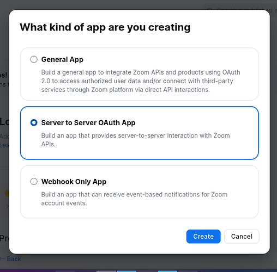Click the dimmed search field at top right

tap(240, 10)
